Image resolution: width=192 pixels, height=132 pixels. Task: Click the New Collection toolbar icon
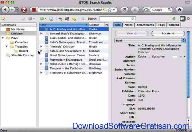pos(3,19)
